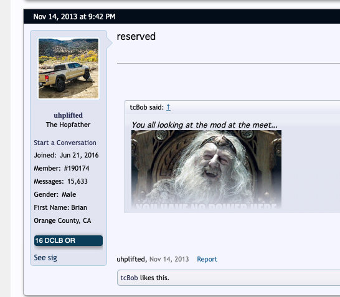Click the 'tcBob said:' quote header
Screen dimensions: 340x297
tap(147, 107)
